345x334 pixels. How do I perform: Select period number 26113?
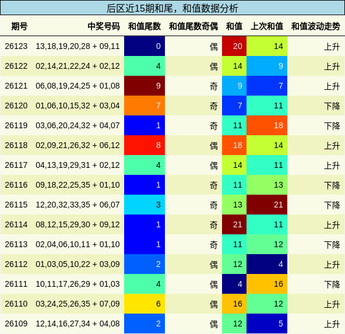pyautogui.click(x=16, y=244)
